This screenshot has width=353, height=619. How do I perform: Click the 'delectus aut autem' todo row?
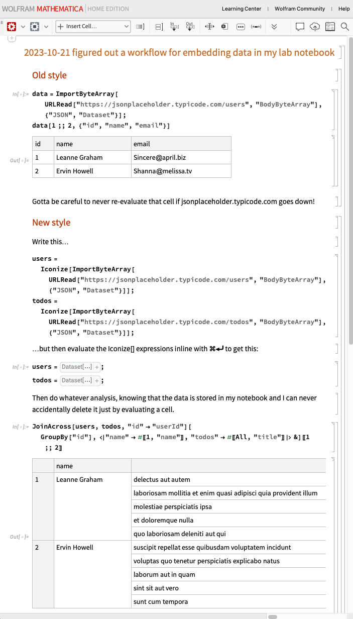tap(228, 479)
